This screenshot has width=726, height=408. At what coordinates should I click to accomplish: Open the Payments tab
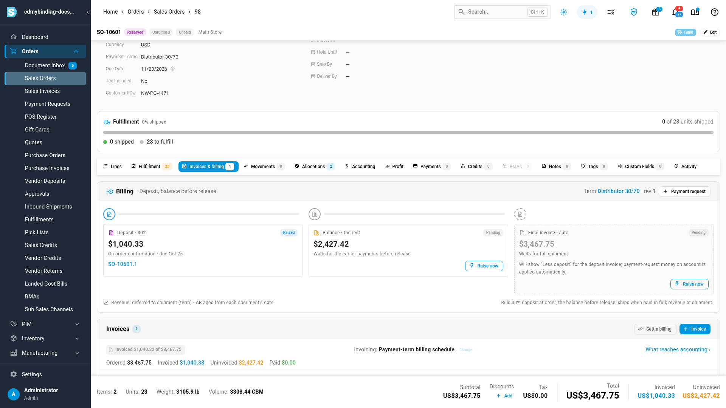[432, 167]
